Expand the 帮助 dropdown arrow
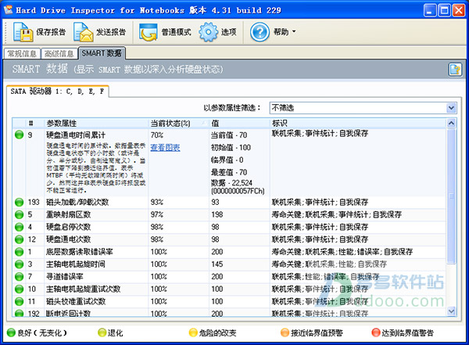The image size is (469, 345). (x=294, y=31)
